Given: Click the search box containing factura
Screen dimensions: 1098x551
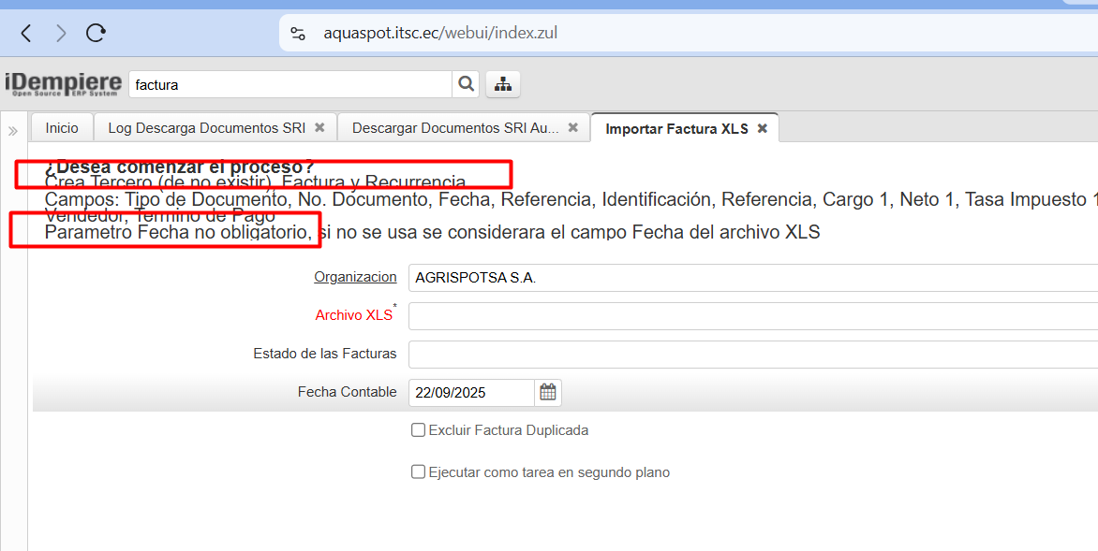Looking at the screenshot, I should point(290,84).
